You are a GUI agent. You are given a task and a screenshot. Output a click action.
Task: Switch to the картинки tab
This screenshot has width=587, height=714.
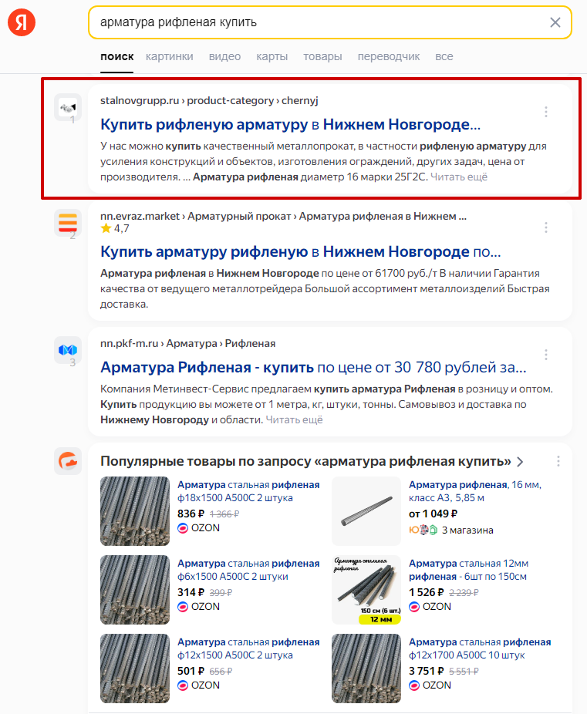[170, 56]
